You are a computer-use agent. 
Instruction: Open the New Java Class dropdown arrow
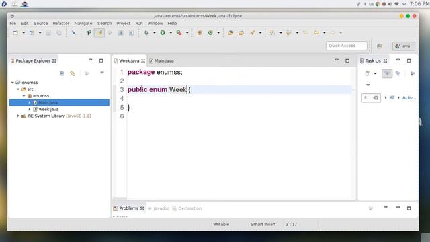[218, 33]
